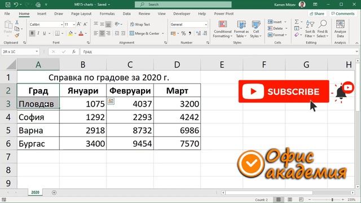This screenshot has width=361, height=203.
Task: Open the Fill Color dropdown arrow
Action: (x=75, y=33)
